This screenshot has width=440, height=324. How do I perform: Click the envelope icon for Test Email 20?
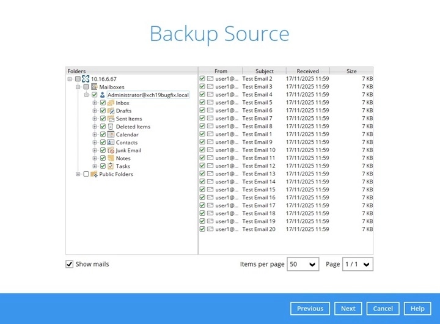[210, 229]
